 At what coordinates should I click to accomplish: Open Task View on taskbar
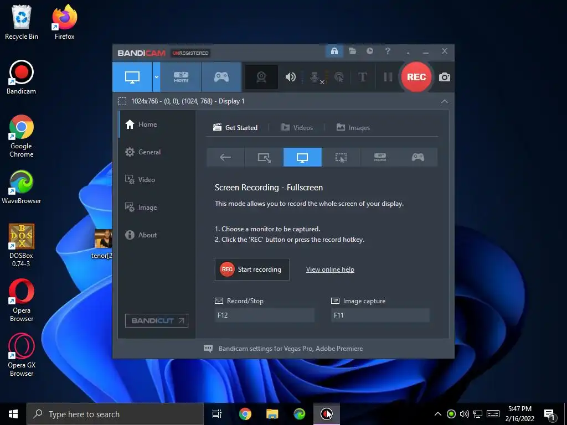[x=217, y=414]
